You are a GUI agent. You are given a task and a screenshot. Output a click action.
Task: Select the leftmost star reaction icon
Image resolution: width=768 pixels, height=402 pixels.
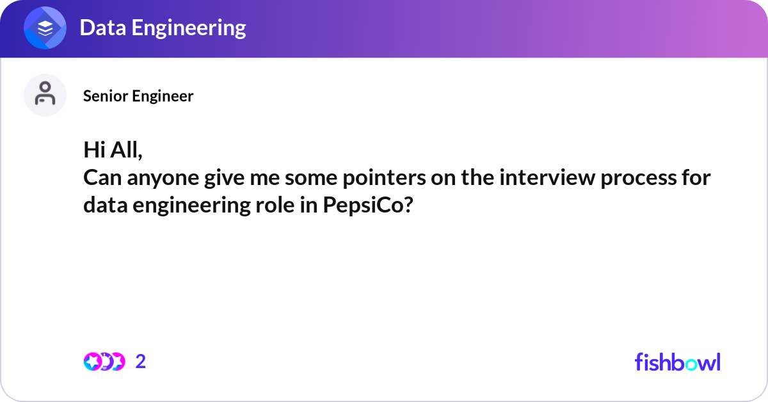tap(92, 362)
